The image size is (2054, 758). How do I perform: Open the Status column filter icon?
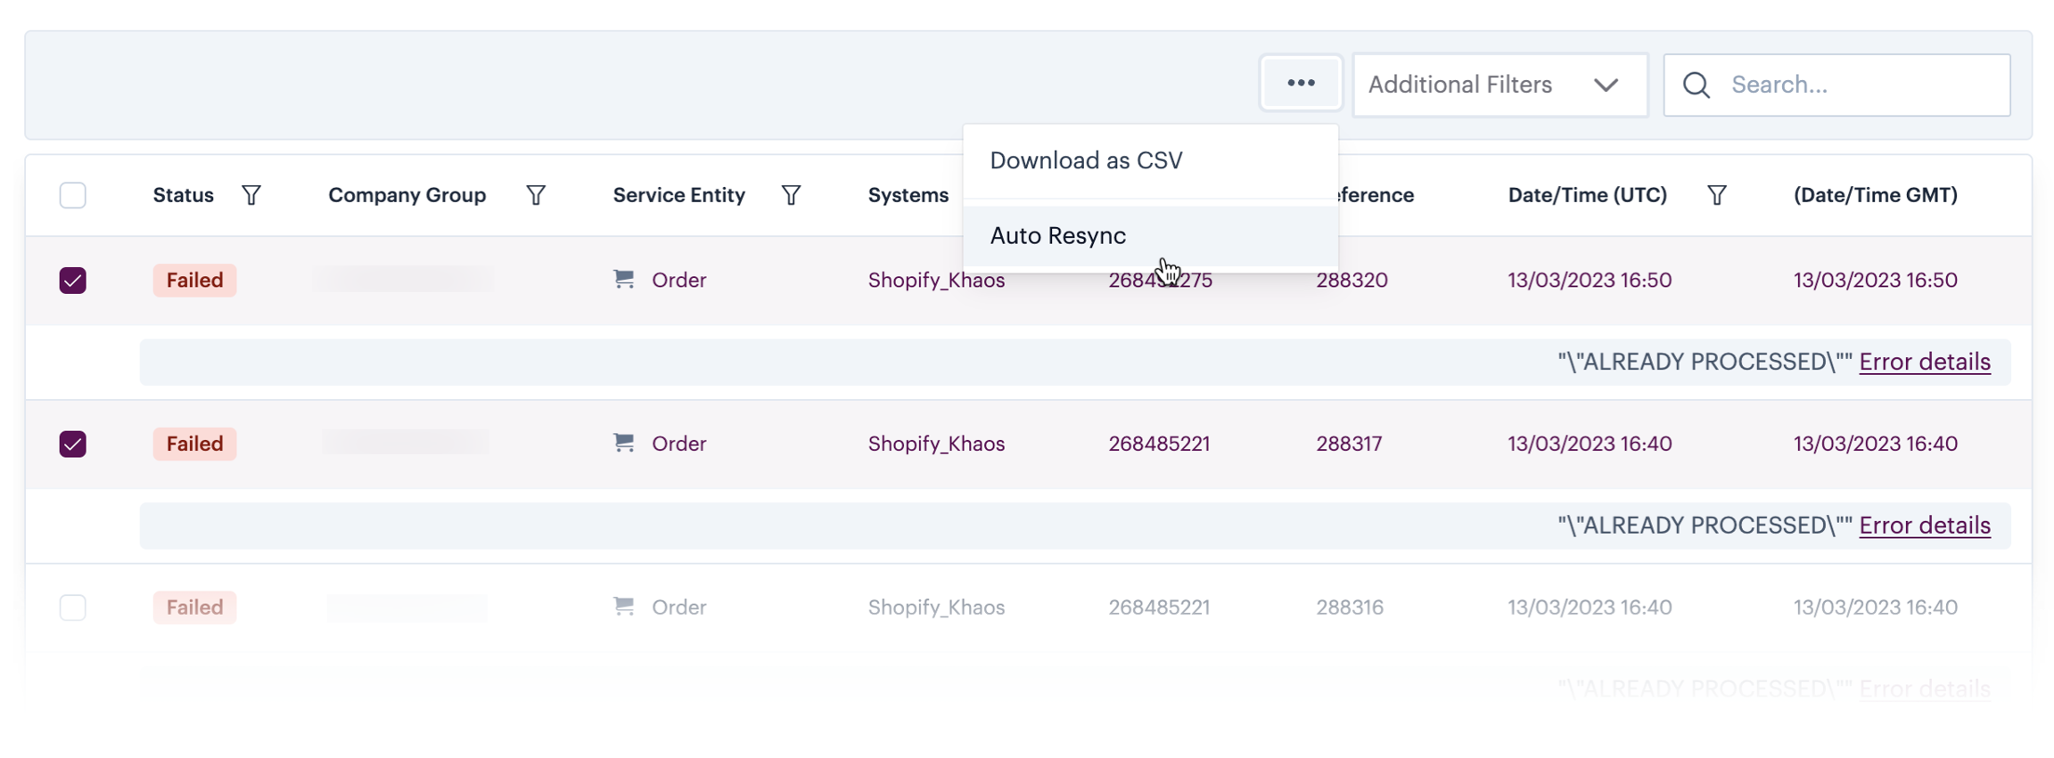251,195
